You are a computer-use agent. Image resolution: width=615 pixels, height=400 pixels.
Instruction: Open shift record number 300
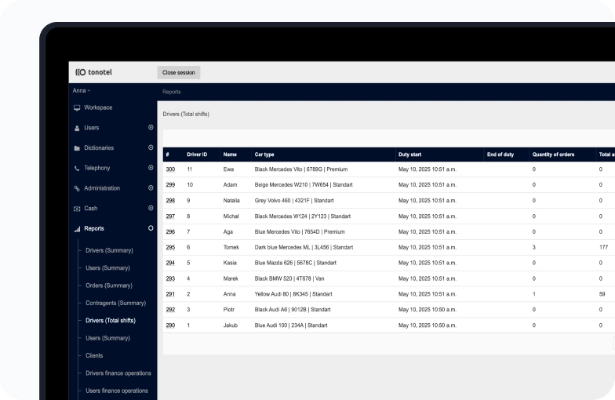click(x=170, y=169)
